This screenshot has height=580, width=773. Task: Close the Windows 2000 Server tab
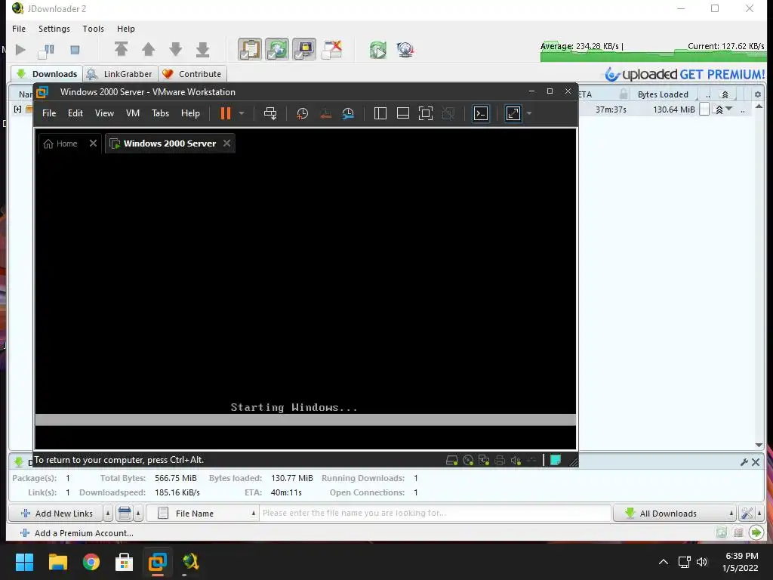pyautogui.click(x=226, y=143)
